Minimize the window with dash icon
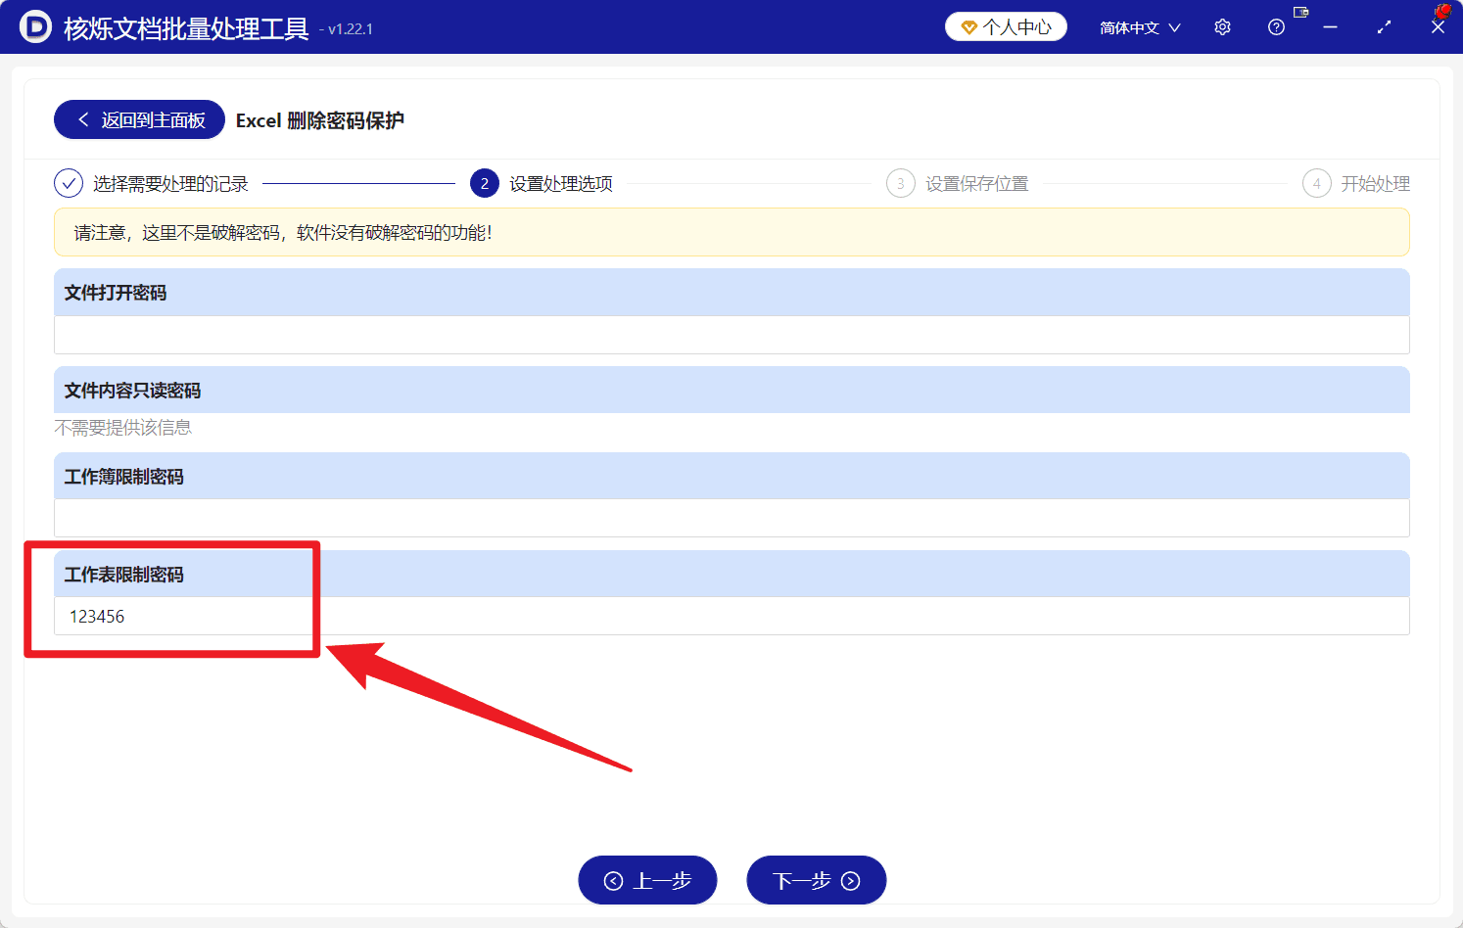Image resolution: width=1463 pixels, height=928 pixels. pyautogui.click(x=1330, y=27)
